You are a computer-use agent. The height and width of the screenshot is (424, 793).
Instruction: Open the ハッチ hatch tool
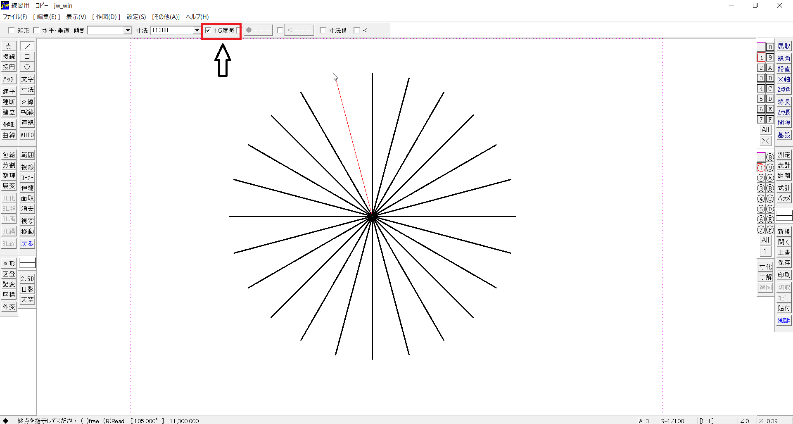coord(9,79)
